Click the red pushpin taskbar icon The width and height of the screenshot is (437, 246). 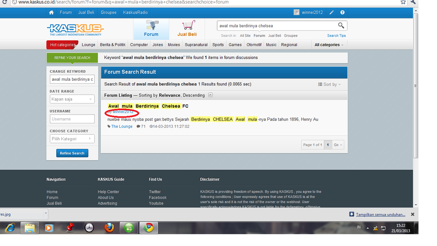[x=70, y=228]
